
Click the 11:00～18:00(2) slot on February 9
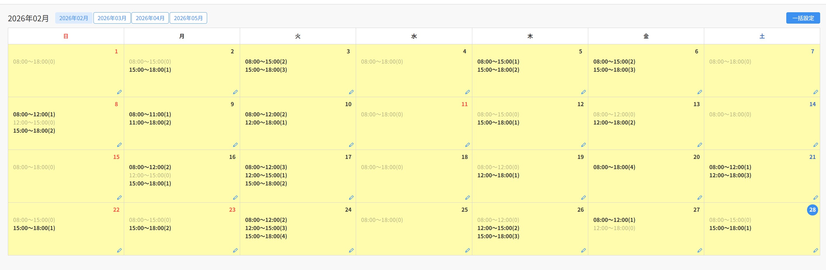(x=150, y=123)
